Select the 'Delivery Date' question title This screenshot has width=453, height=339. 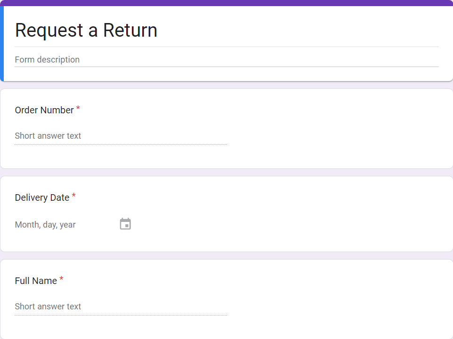[x=42, y=197]
